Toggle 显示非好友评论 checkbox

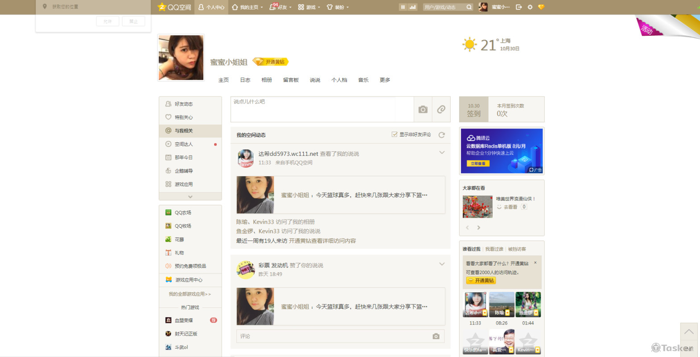[394, 134]
